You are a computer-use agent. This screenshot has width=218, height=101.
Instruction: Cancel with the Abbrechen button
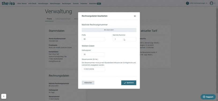pyautogui.click(x=88, y=83)
